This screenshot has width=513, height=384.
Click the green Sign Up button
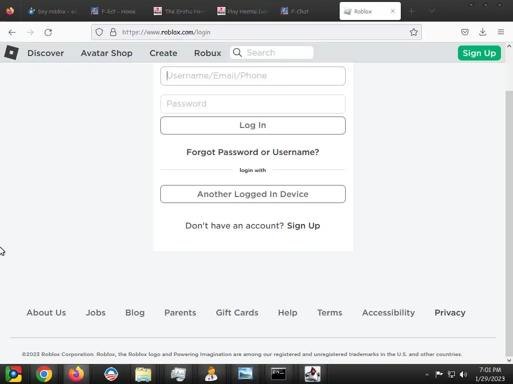479,53
